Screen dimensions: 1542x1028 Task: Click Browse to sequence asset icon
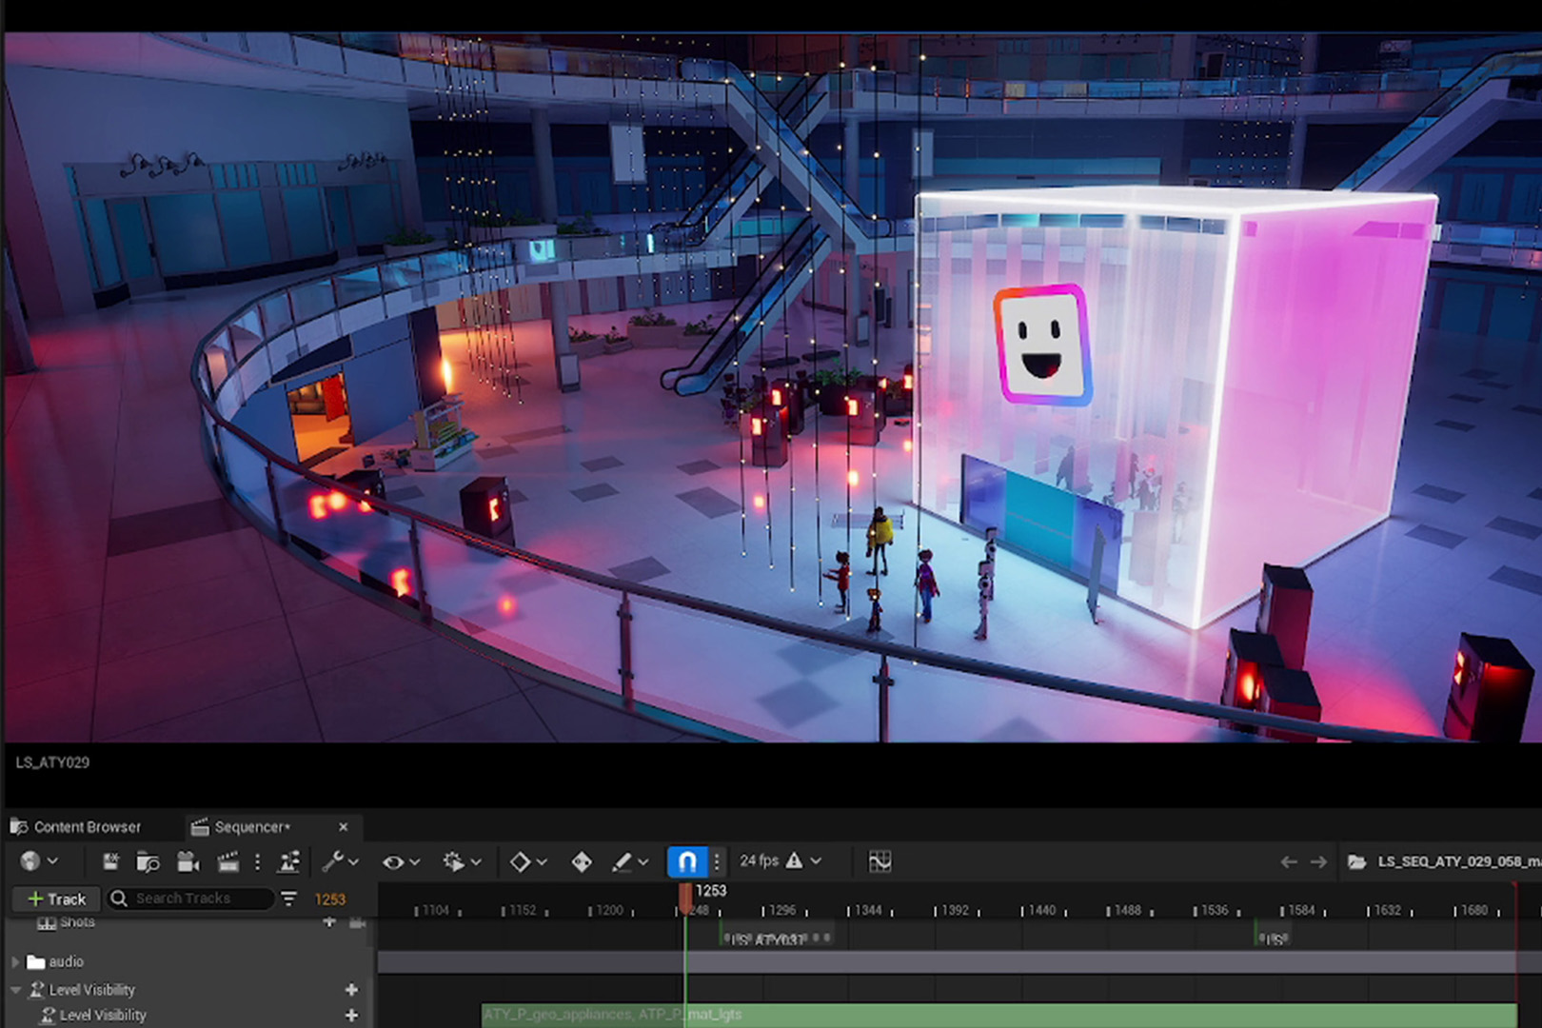[148, 861]
